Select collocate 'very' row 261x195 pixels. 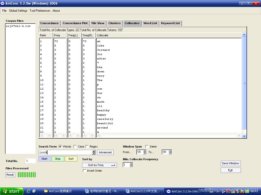100,76
